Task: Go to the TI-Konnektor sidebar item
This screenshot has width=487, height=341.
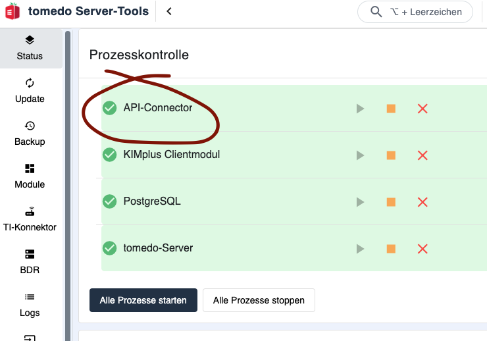Action: coord(30,219)
